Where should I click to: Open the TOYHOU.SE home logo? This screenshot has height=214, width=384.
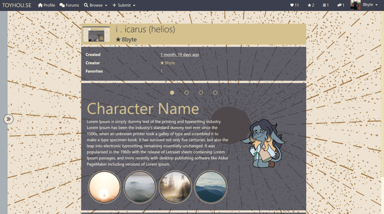point(17,5)
